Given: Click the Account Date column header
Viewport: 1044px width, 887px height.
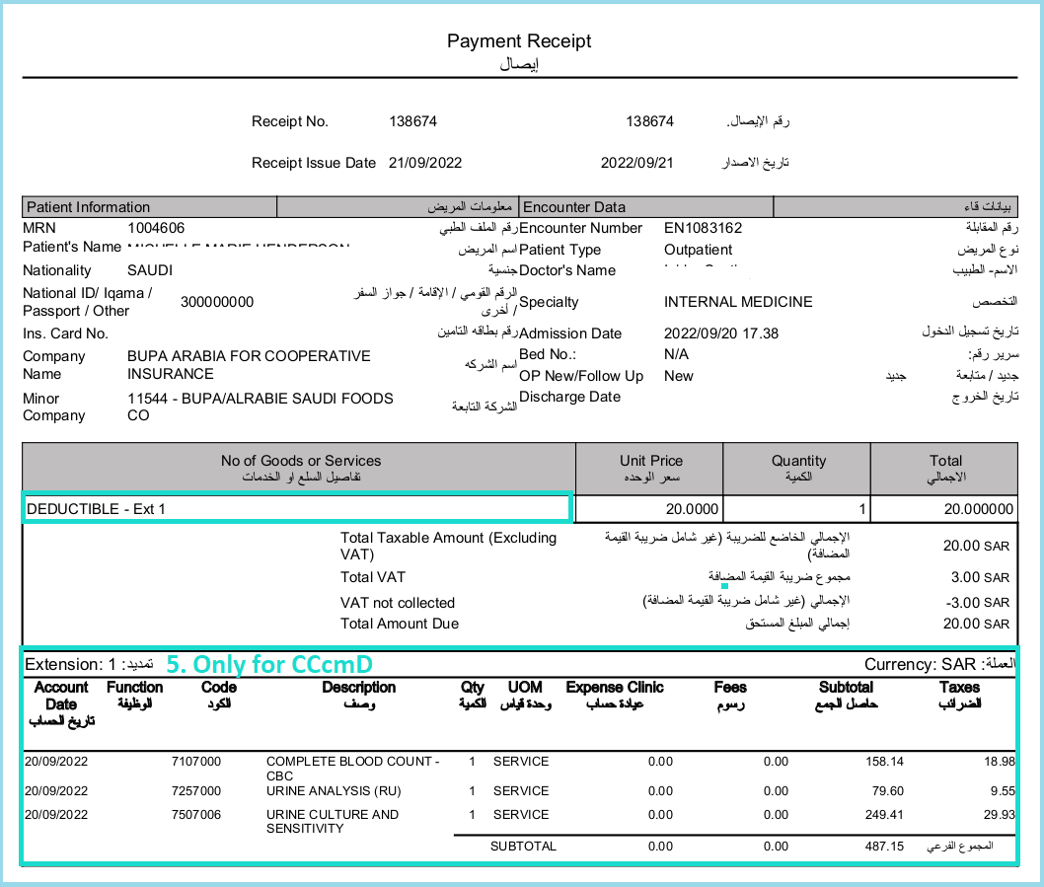Looking at the screenshot, I should [x=61, y=703].
